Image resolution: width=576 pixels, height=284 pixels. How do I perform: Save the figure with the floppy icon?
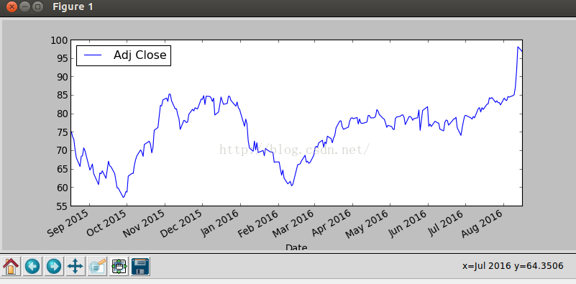[140, 266]
